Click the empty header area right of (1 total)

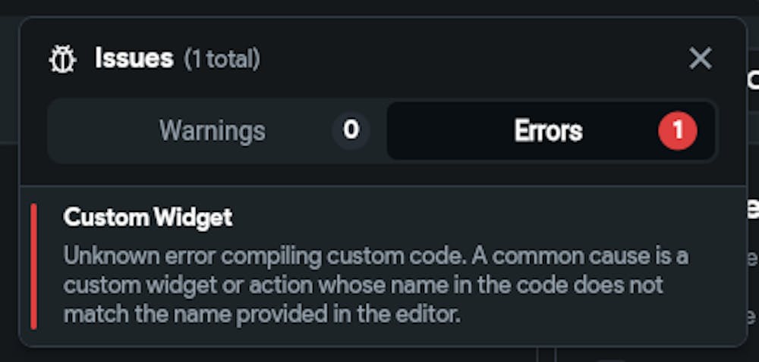click(472, 59)
